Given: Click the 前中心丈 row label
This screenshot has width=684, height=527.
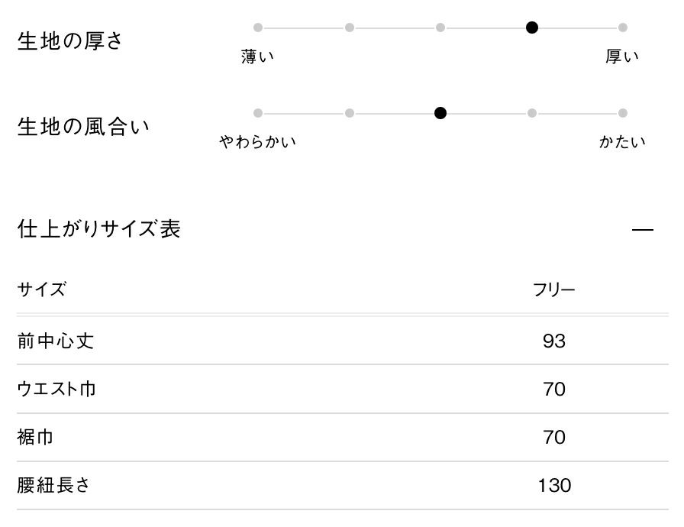Looking at the screenshot, I should (55, 341).
